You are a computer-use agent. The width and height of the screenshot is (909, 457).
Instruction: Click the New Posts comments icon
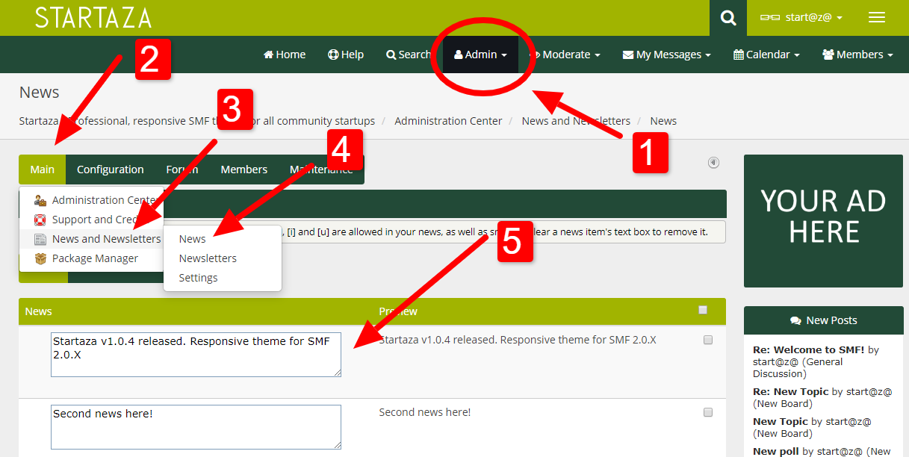(x=795, y=320)
